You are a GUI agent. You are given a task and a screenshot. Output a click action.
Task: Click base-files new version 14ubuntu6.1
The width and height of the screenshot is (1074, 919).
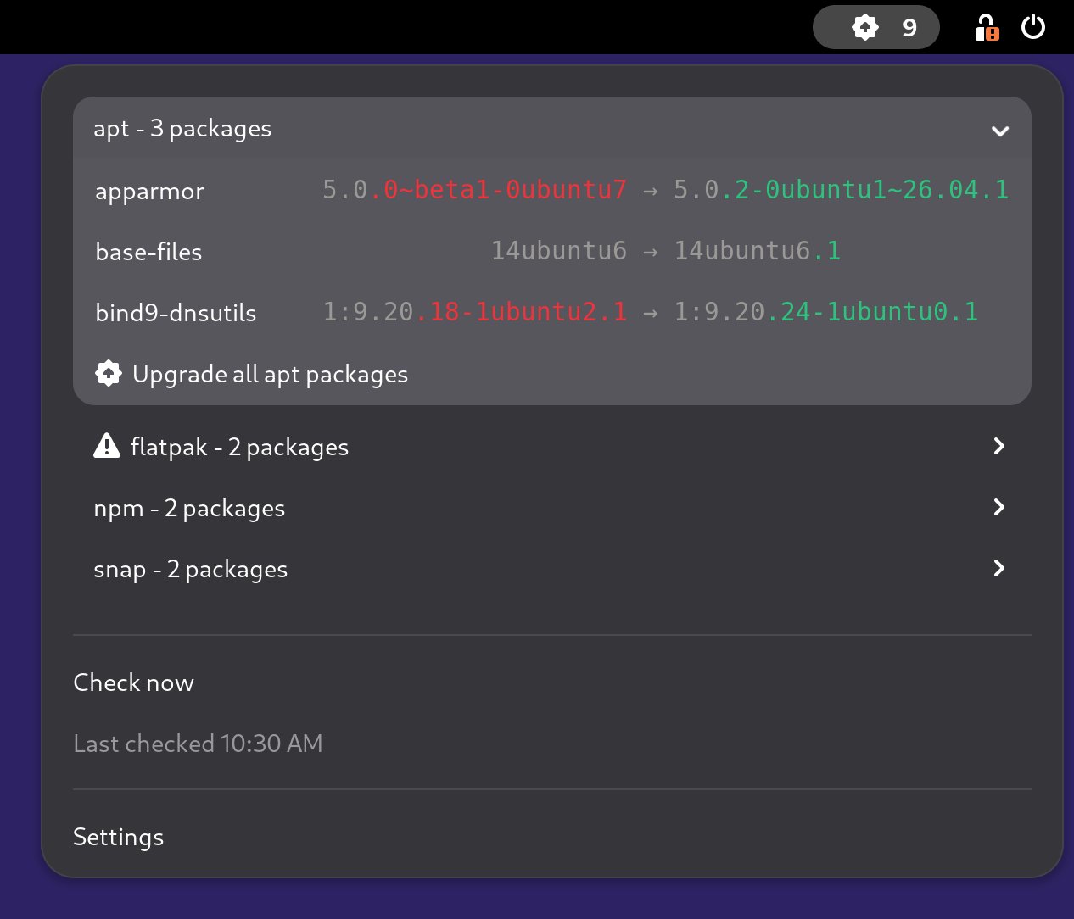(x=758, y=250)
